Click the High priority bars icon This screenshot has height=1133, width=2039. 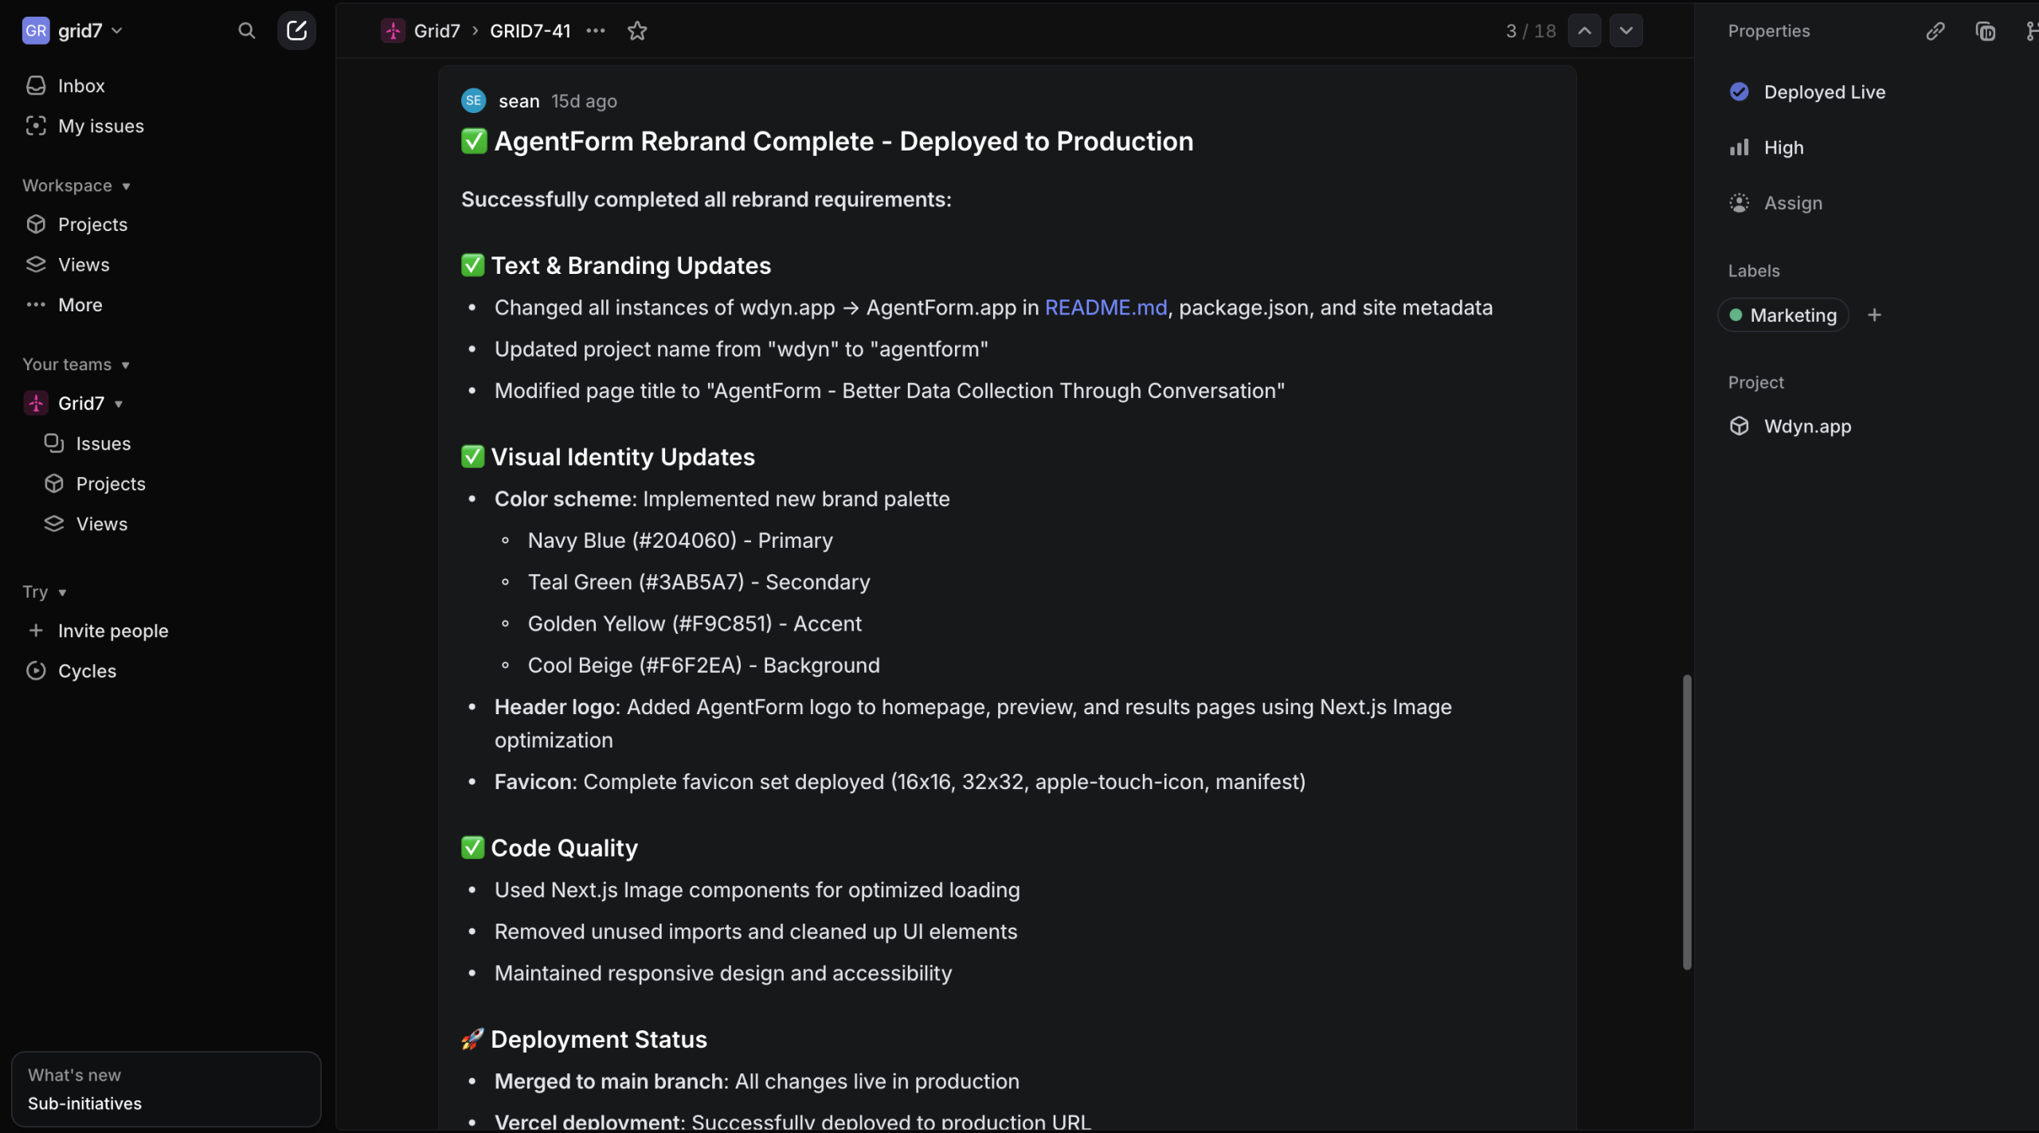click(x=1740, y=147)
